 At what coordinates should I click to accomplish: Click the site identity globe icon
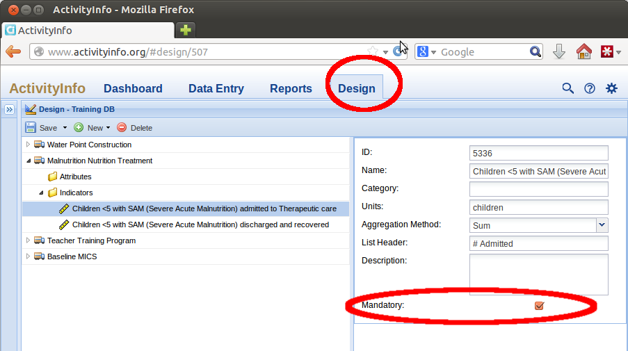[39, 51]
